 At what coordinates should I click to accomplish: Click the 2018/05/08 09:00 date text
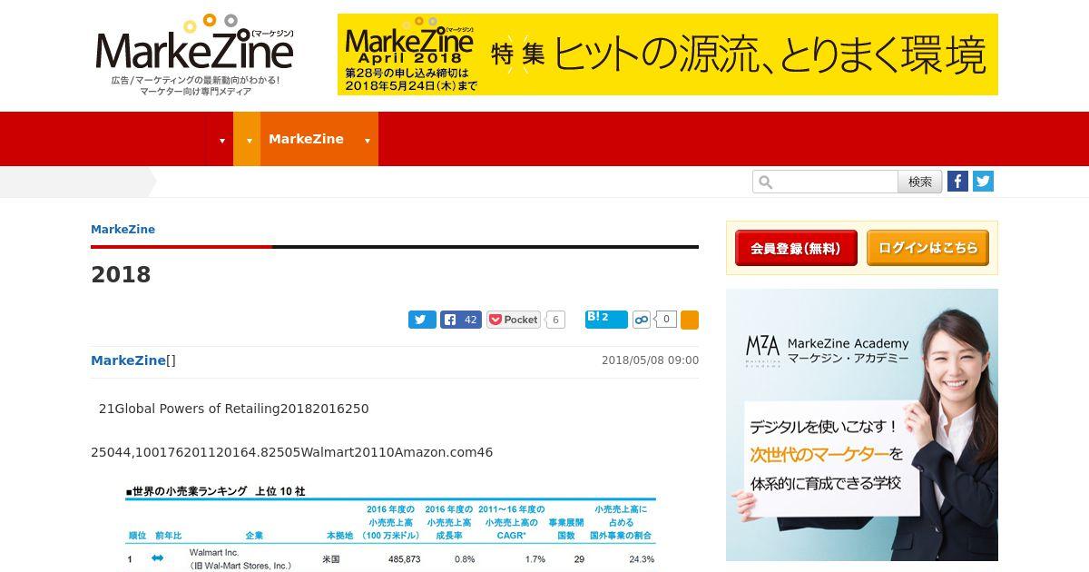click(650, 360)
